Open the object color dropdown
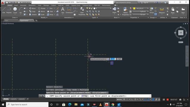Viewport: 190px width, 107px height. 148,8
